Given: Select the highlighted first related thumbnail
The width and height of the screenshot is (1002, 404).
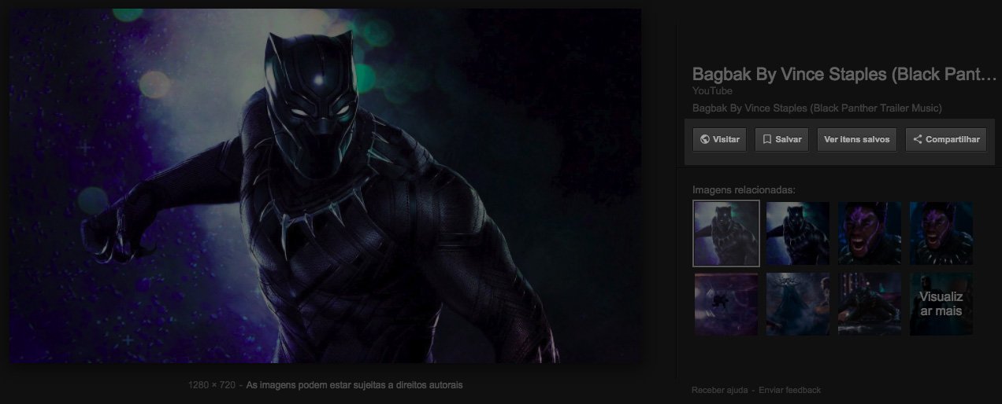Looking at the screenshot, I should [726, 233].
